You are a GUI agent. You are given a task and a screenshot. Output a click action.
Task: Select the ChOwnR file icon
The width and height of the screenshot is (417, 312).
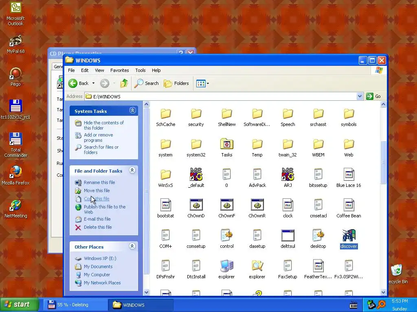point(257,205)
